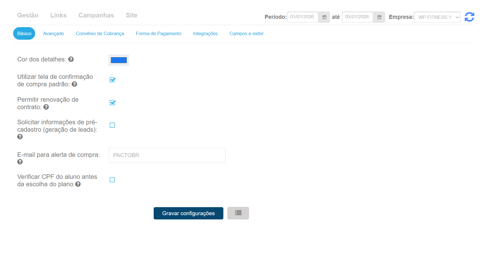This screenshot has width=485, height=254.
Task: Open the blue detail color swatch
Action: pyautogui.click(x=119, y=60)
